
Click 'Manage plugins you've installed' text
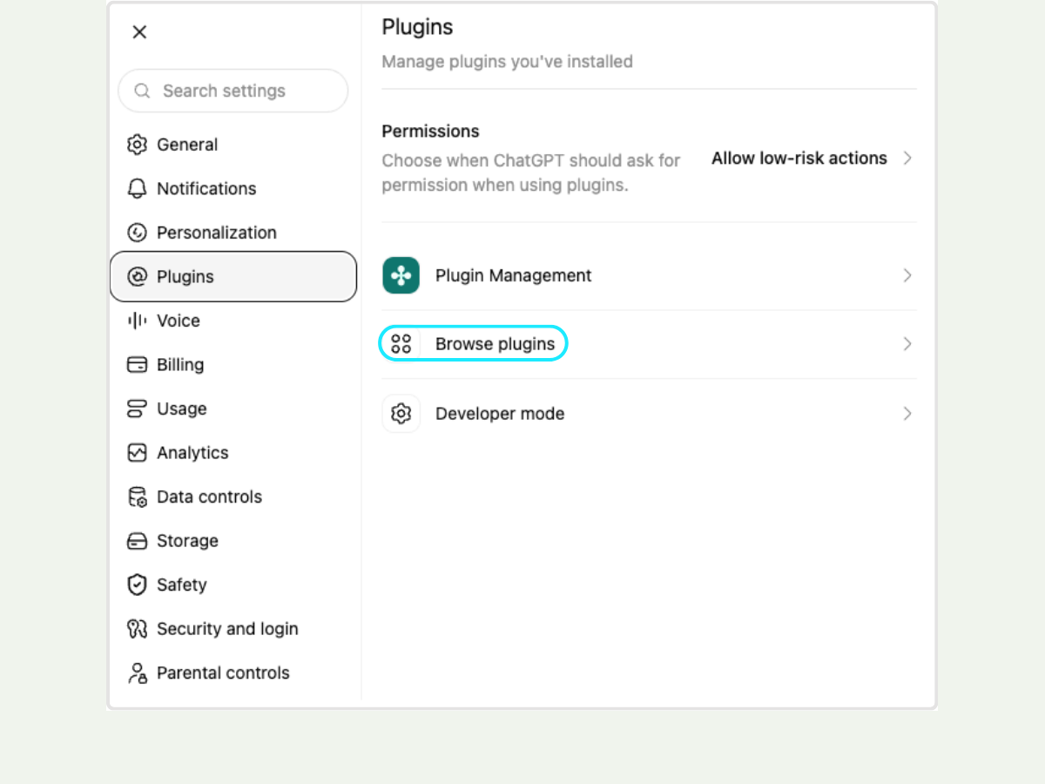(x=507, y=62)
